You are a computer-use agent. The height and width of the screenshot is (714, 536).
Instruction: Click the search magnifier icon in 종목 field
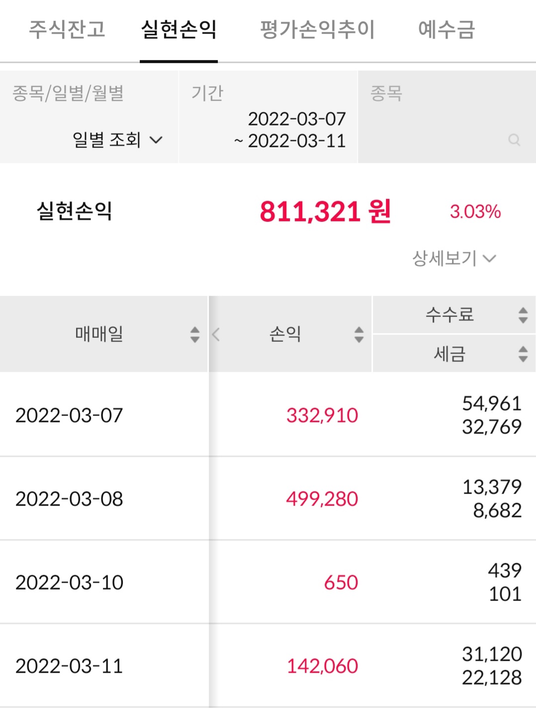(x=514, y=140)
